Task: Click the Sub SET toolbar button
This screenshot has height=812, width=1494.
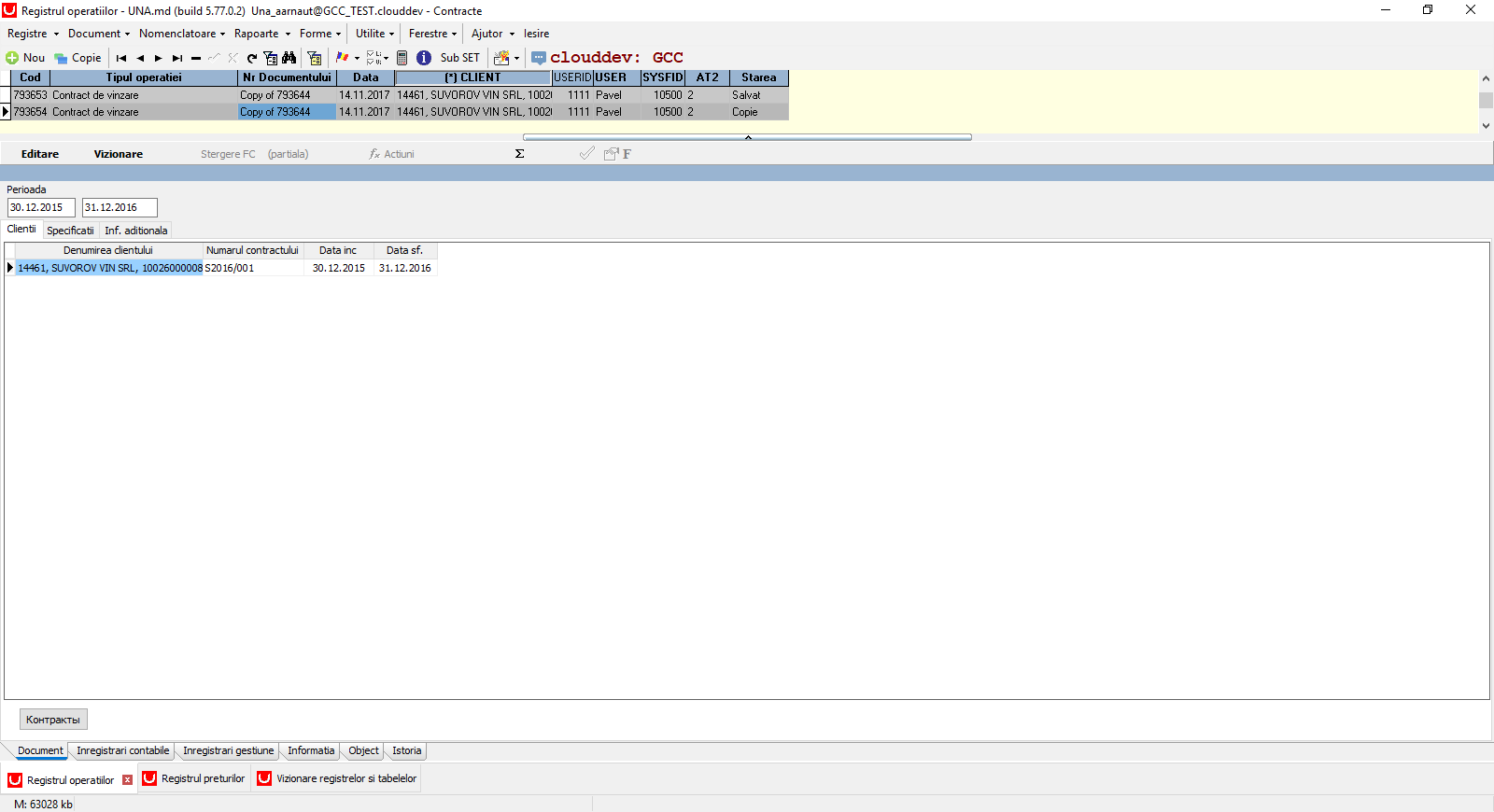Action: [460, 58]
